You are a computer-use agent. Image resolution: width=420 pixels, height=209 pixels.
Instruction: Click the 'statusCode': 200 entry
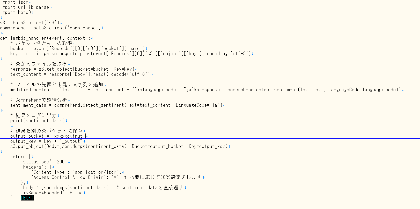[44, 162]
